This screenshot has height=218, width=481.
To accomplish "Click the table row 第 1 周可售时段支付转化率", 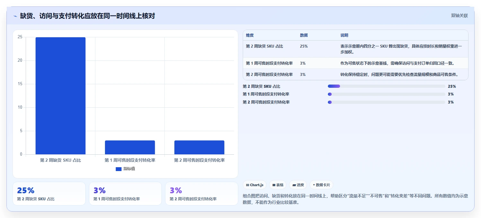I will (x=355, y=63).
